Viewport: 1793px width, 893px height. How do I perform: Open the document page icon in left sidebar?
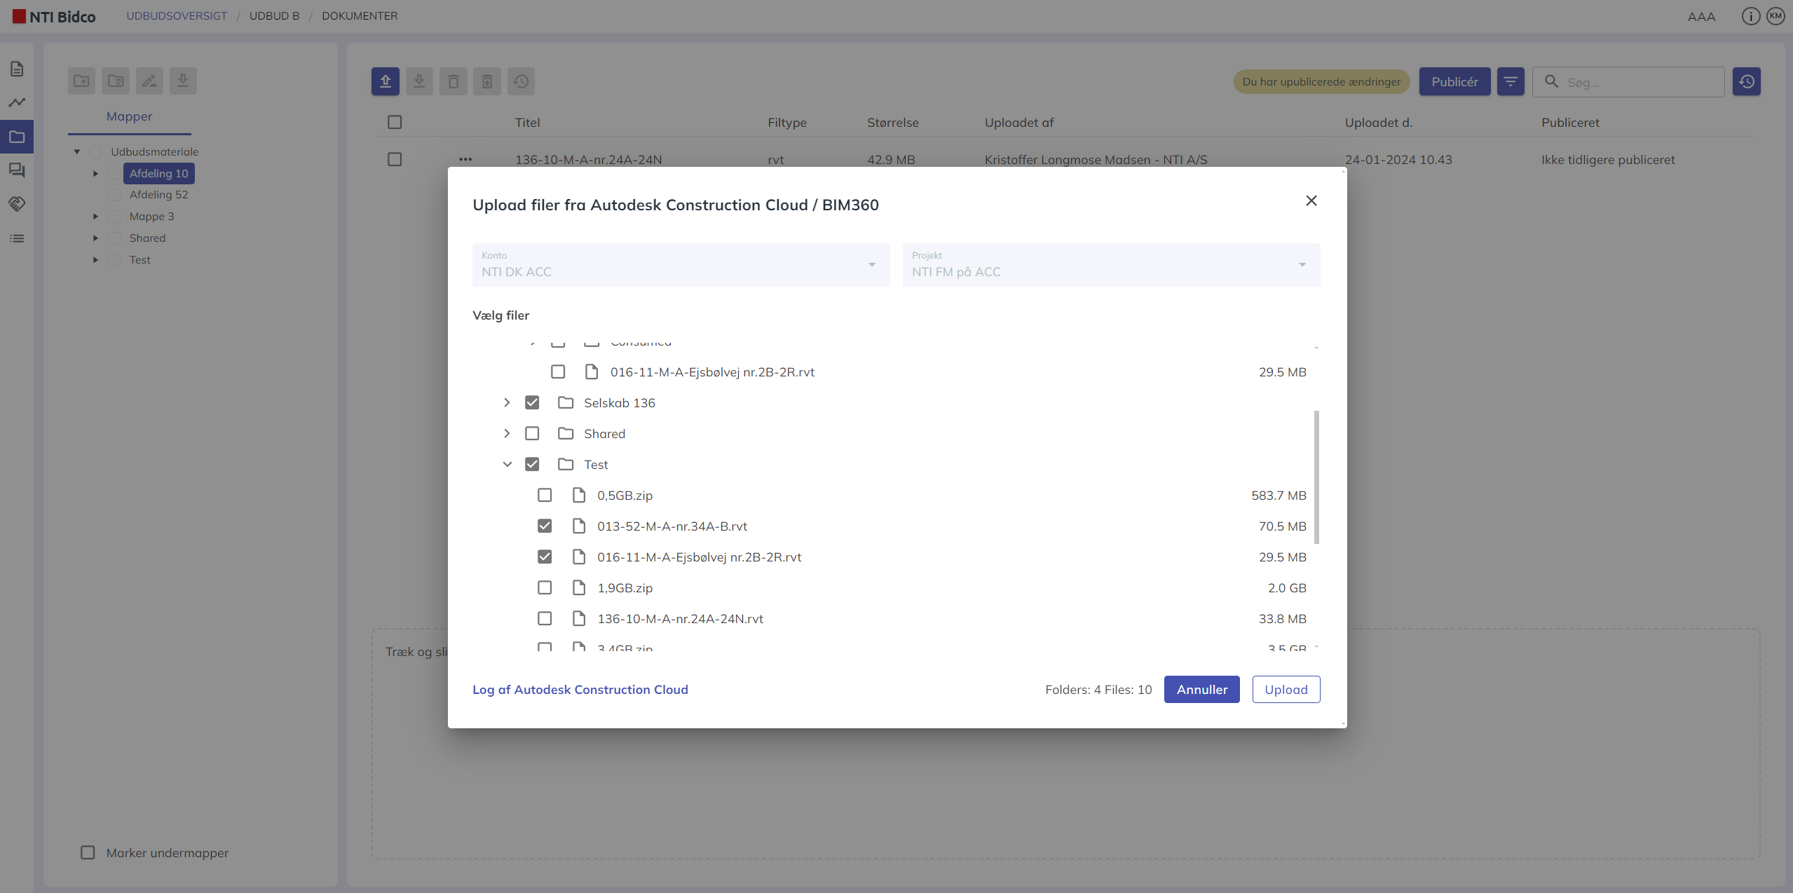coord(17,69)
